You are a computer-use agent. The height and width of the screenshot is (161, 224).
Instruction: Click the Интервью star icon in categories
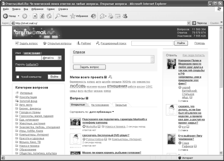(x=17, y=93)
